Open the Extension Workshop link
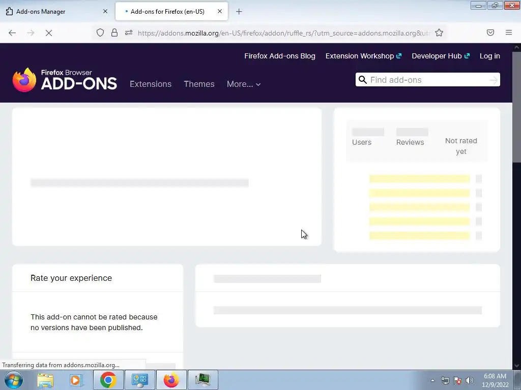The image size is (521, 390). point(363,56)
